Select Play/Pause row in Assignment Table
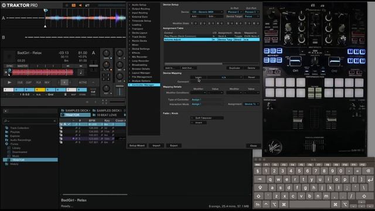375x211 pixels. point(212,36)
